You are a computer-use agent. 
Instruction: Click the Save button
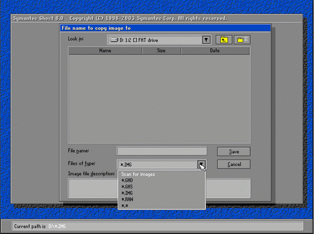click(x=234, y=151)
